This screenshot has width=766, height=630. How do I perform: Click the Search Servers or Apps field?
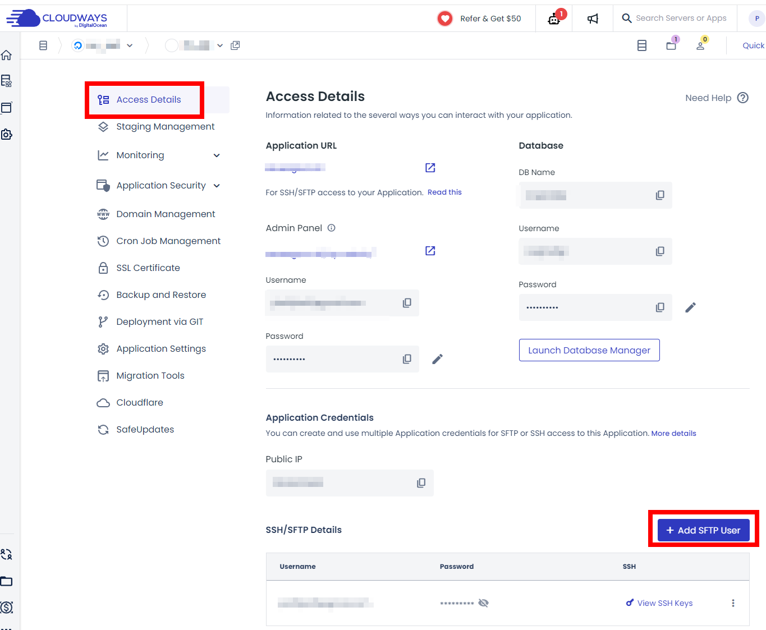[x=681, y=18]
